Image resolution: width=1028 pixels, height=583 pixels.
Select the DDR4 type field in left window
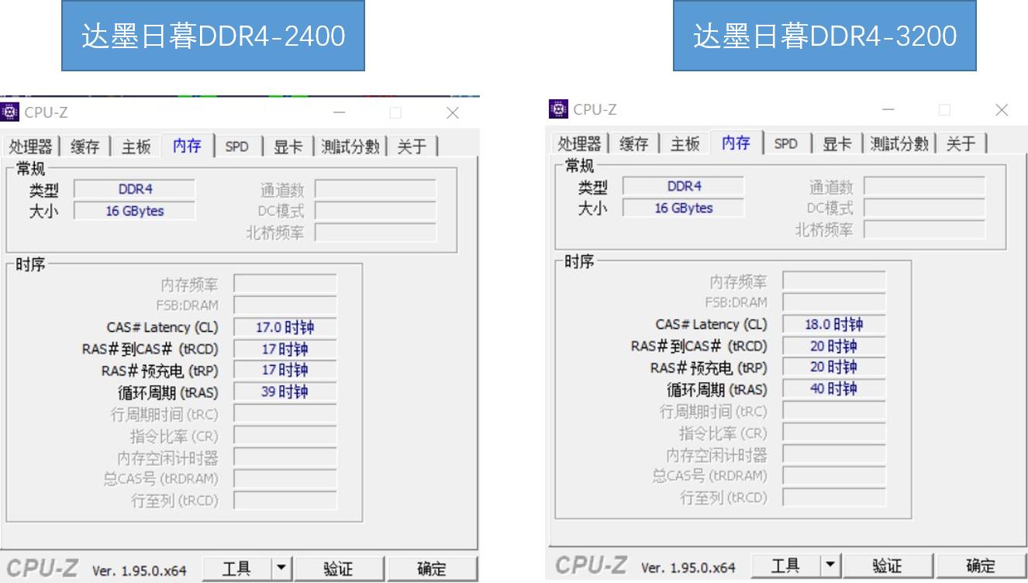(x=135, y=188)
